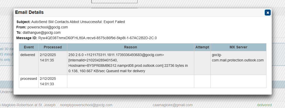Click the Message ID value string
This screenshot has width=285, height=108.
click(97, 38)
